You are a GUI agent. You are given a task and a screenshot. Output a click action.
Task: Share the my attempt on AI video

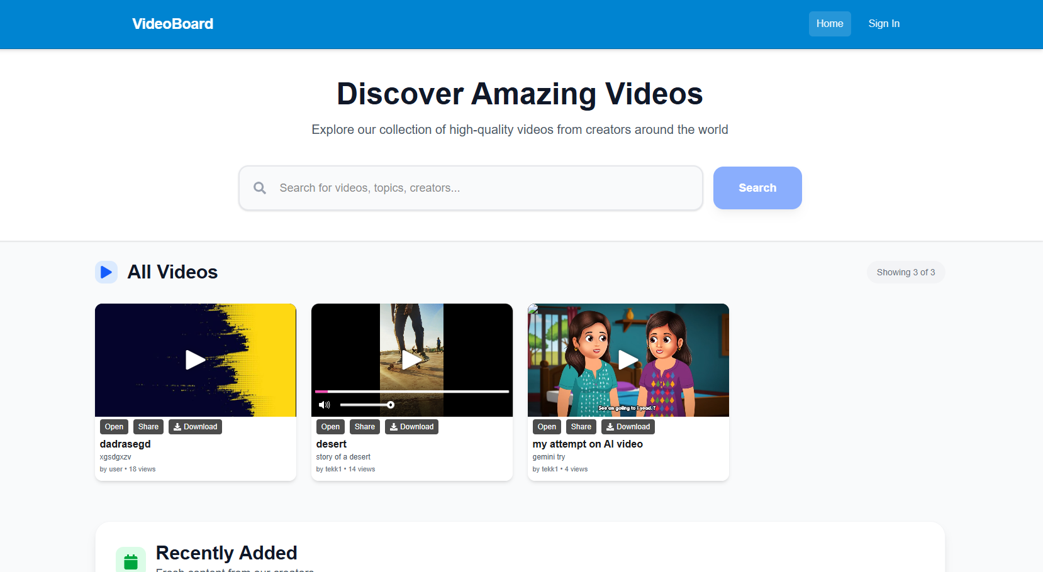pos(581,427)
